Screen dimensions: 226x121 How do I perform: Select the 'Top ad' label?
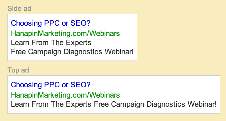tap(18, 70)
